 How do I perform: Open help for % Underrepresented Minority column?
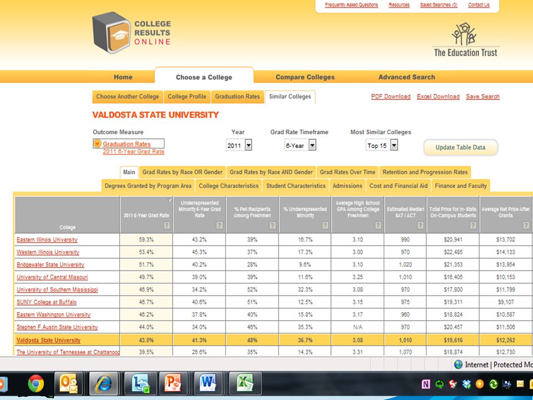[x=325, y=226]
